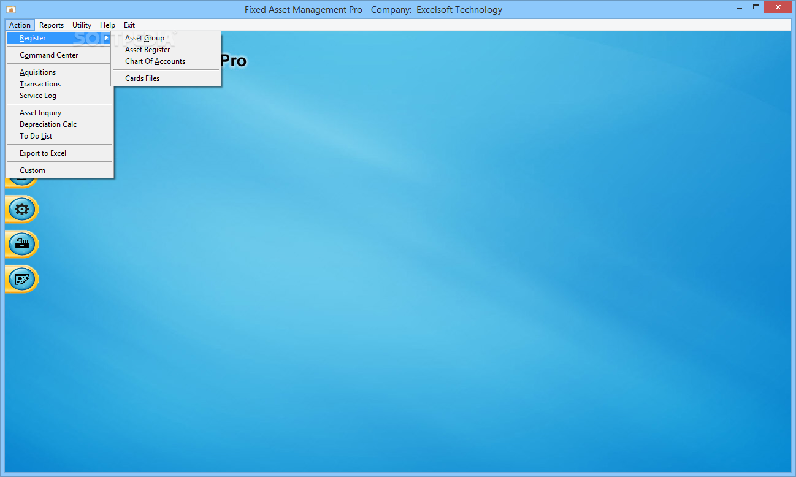Minimize the application window
The image size is (796, 477).
pos(739,8)
